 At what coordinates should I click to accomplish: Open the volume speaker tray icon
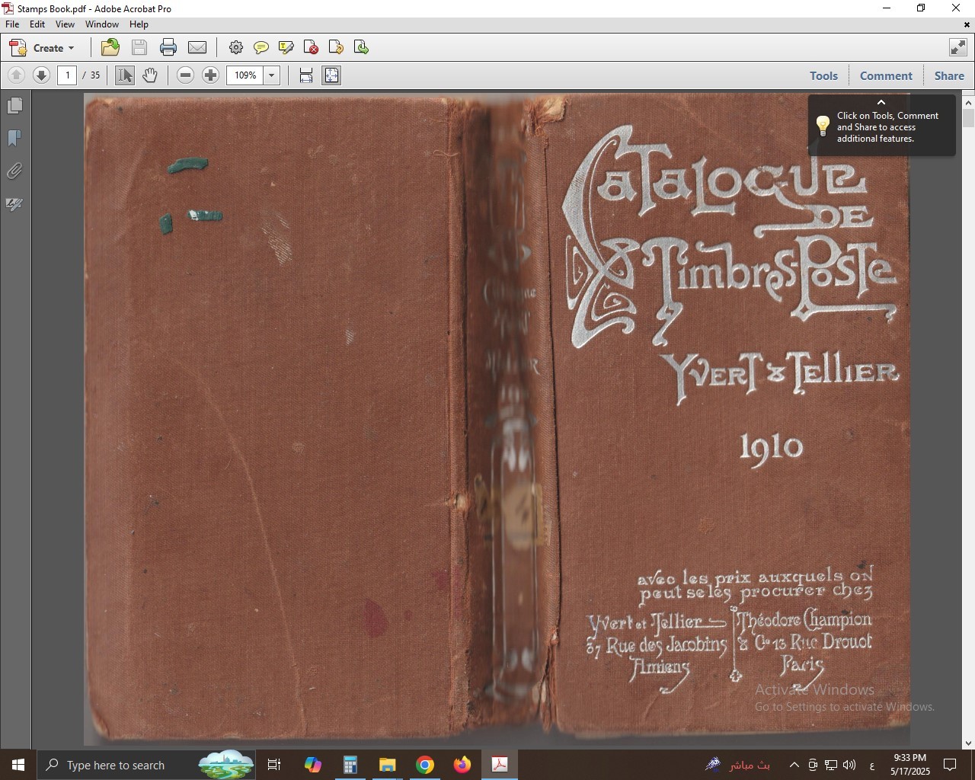pyautogui.click(x=850, y=765)
